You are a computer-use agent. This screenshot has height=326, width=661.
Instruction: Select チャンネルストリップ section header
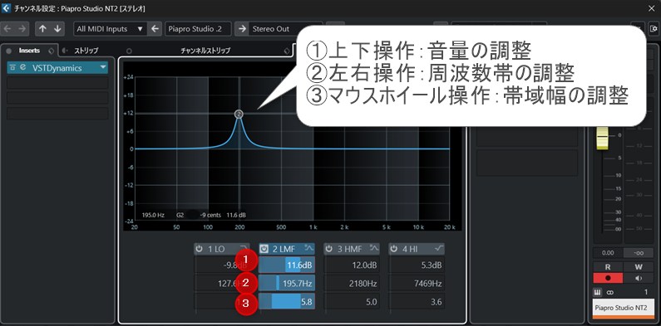[x=205, y=51]
